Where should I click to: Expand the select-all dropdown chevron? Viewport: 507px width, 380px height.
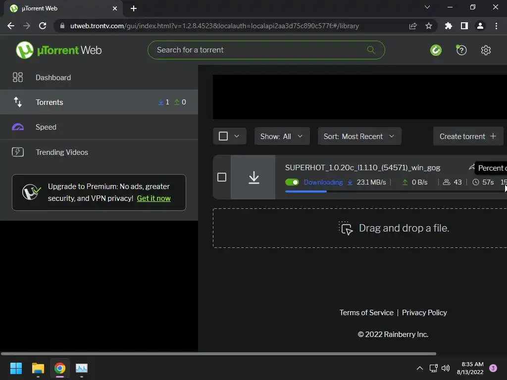coord(237,136)
